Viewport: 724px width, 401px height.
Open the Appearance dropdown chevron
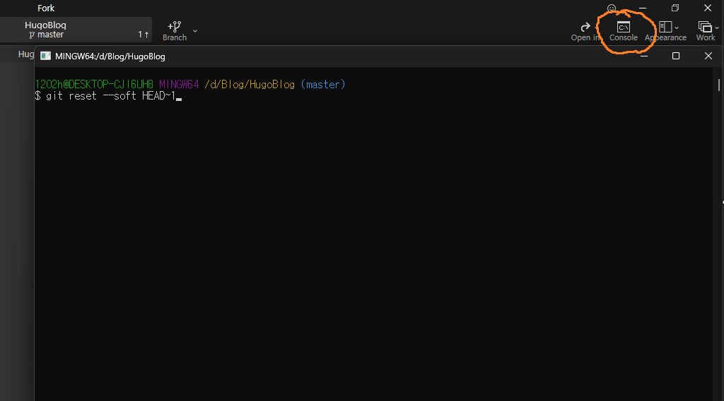[677, 28]
